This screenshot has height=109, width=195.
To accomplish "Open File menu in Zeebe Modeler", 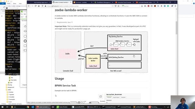I will tap(22, 14).
